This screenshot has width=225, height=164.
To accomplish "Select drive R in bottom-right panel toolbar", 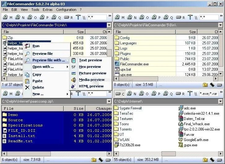I will [x=180, y=94].
